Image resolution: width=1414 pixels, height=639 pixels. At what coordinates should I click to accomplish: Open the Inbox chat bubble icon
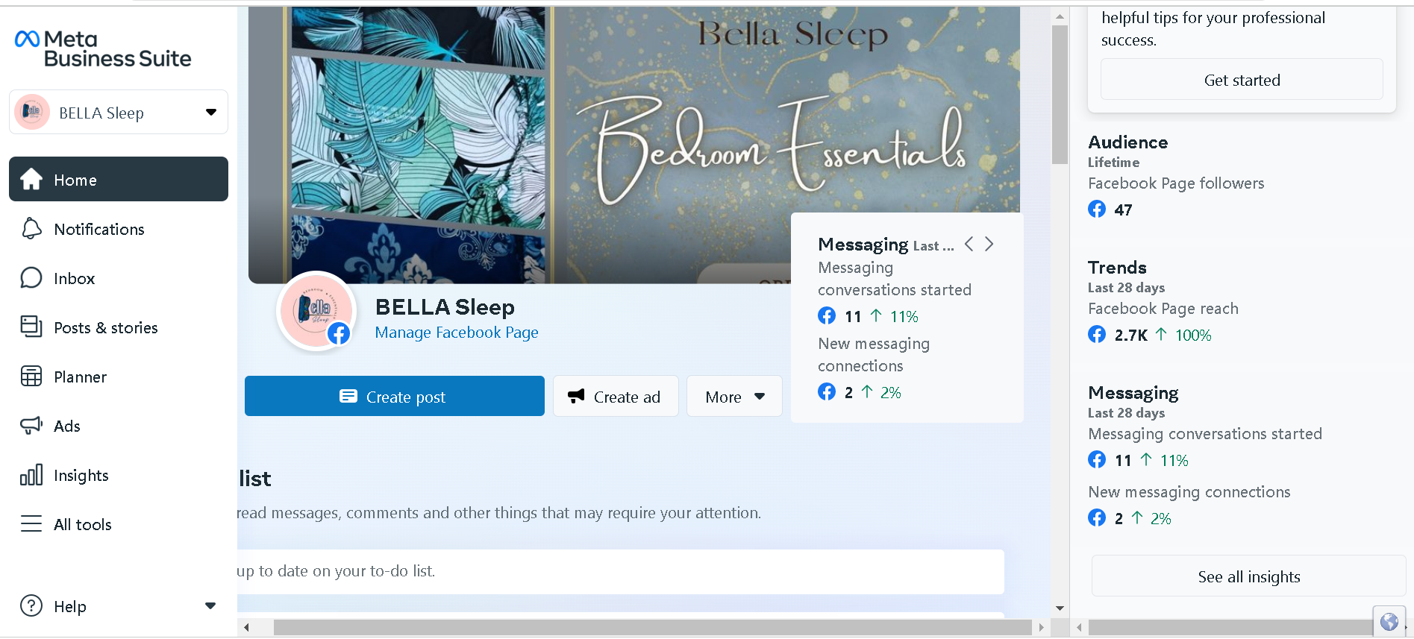pos(31,278)
